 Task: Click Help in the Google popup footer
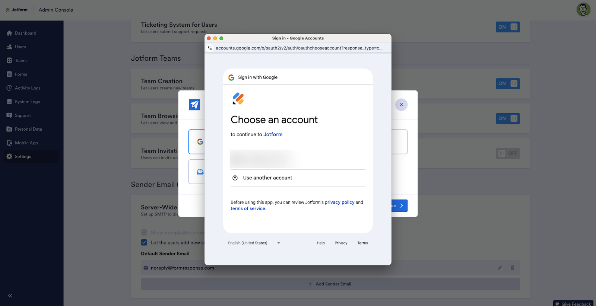(321, 243)
